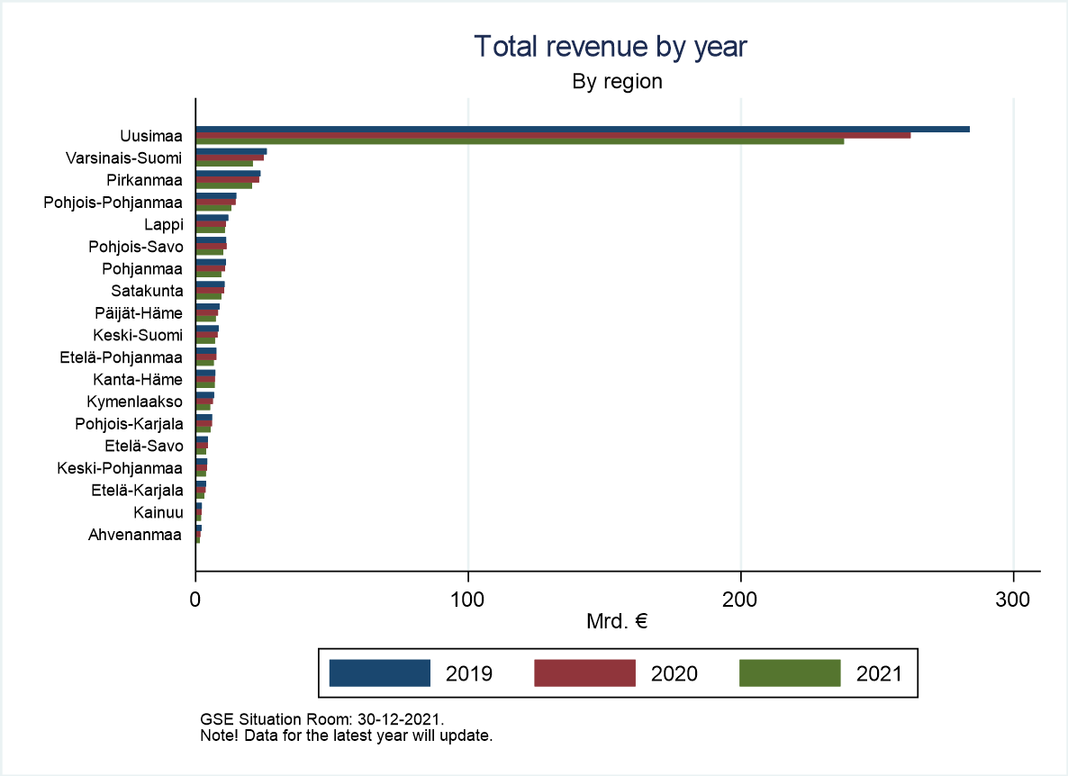1068x776 pixels.
Task: Select the Uusimaa 2019 blue bar
Action: (582, 129)
